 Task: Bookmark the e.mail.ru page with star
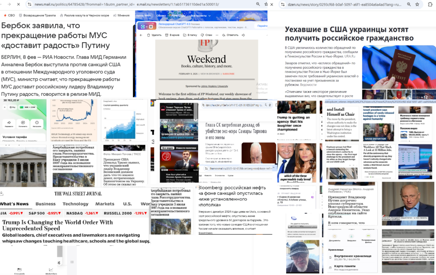(266, 4)
